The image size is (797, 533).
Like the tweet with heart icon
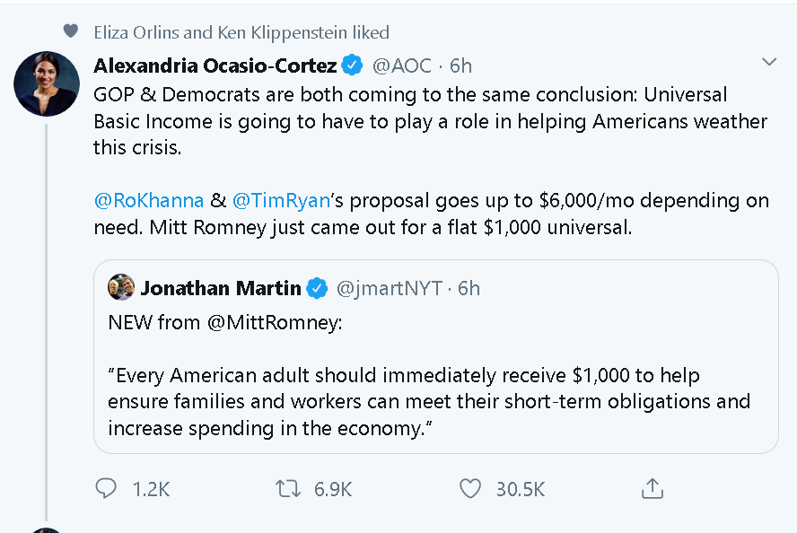[470, 489]
